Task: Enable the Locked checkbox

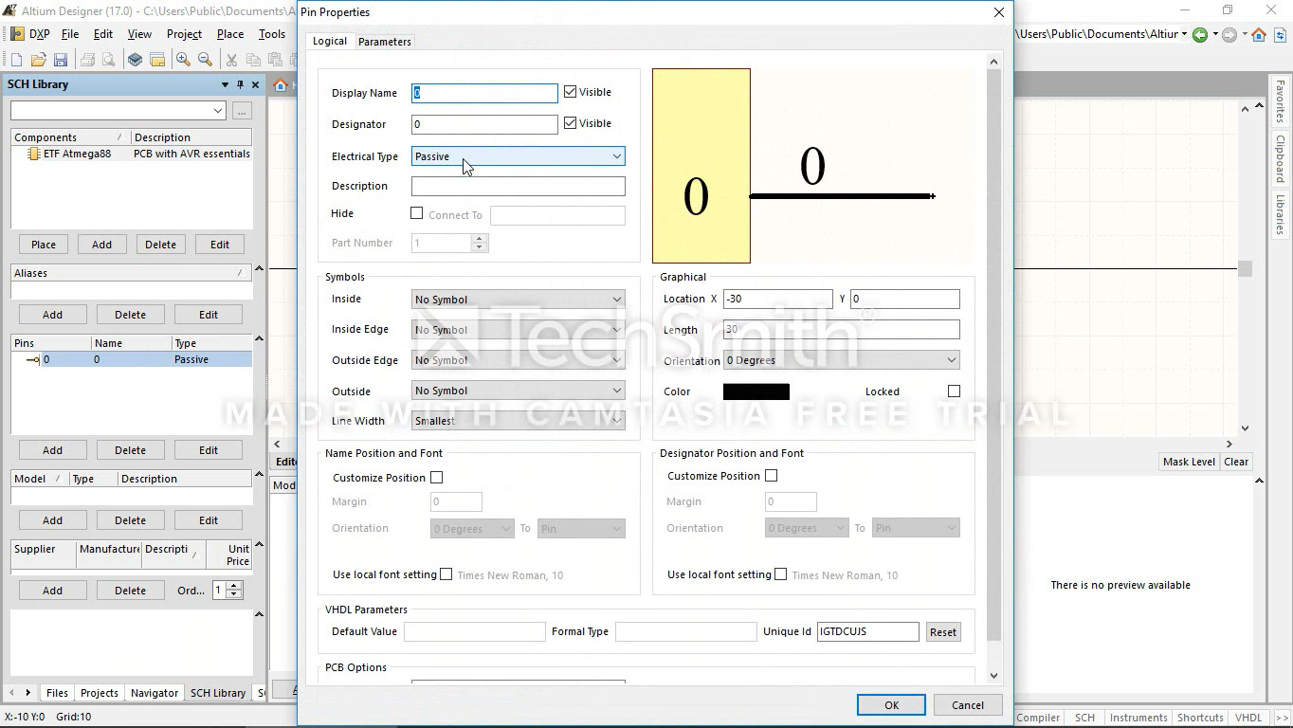Action: pos(954,391)
